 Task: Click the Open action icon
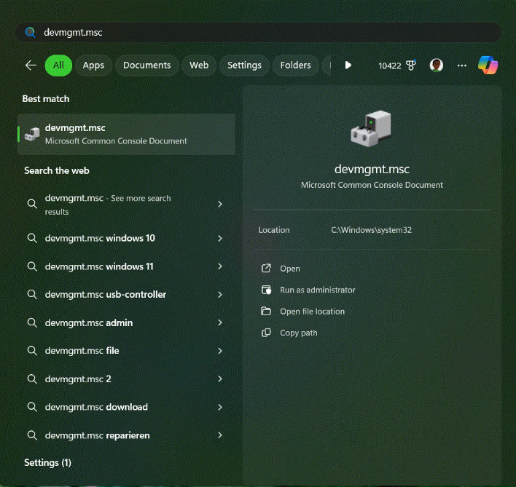(x=266, y=268)
